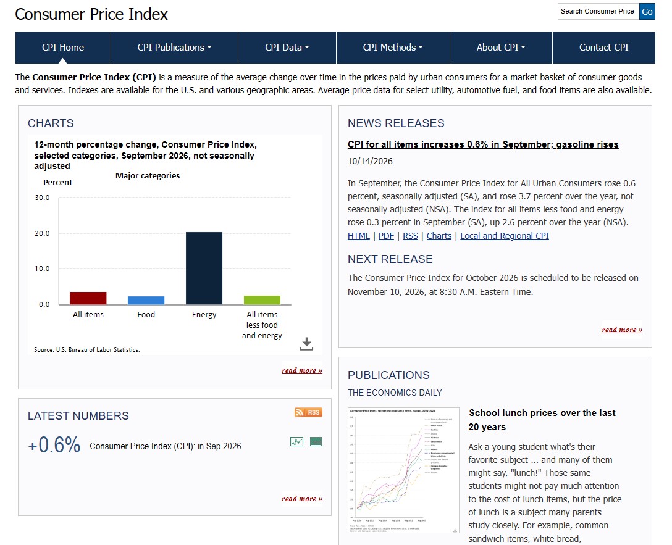Viewport: 672px width, 545px height.
Task: Read more in the Charts section
Action: [x=301, y=370]
